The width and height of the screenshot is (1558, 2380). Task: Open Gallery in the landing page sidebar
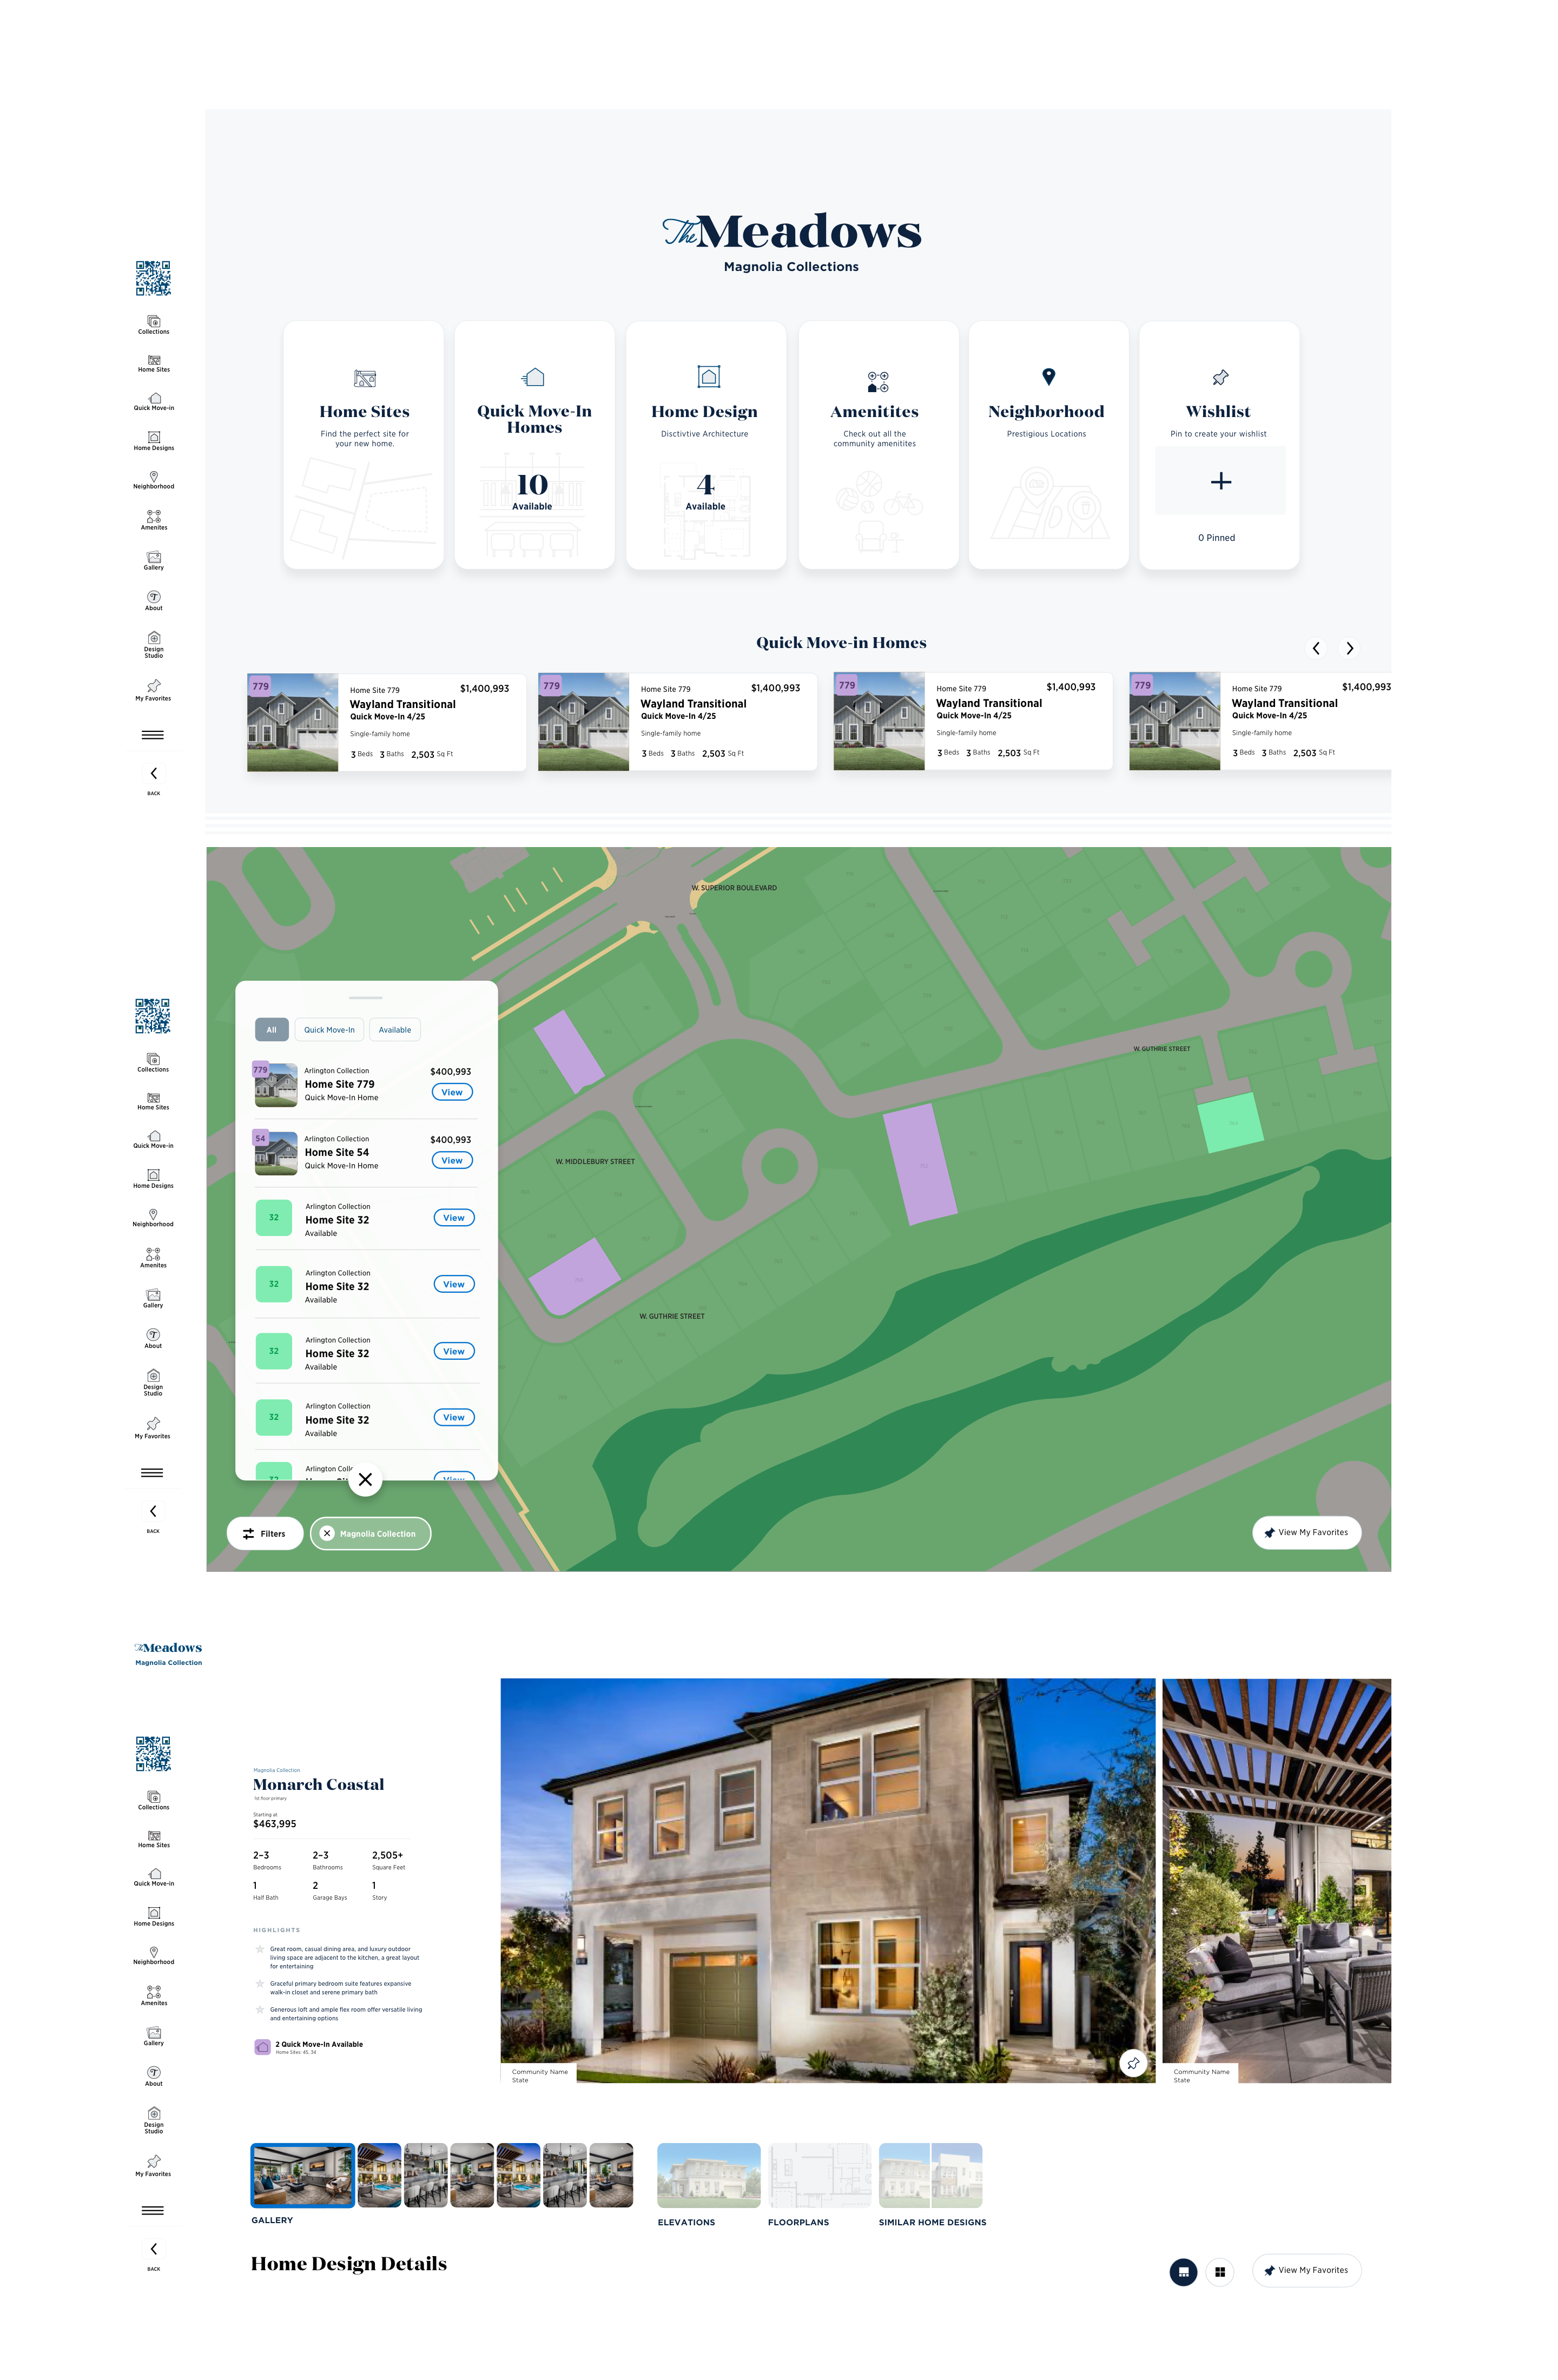[x=153, y=561]
